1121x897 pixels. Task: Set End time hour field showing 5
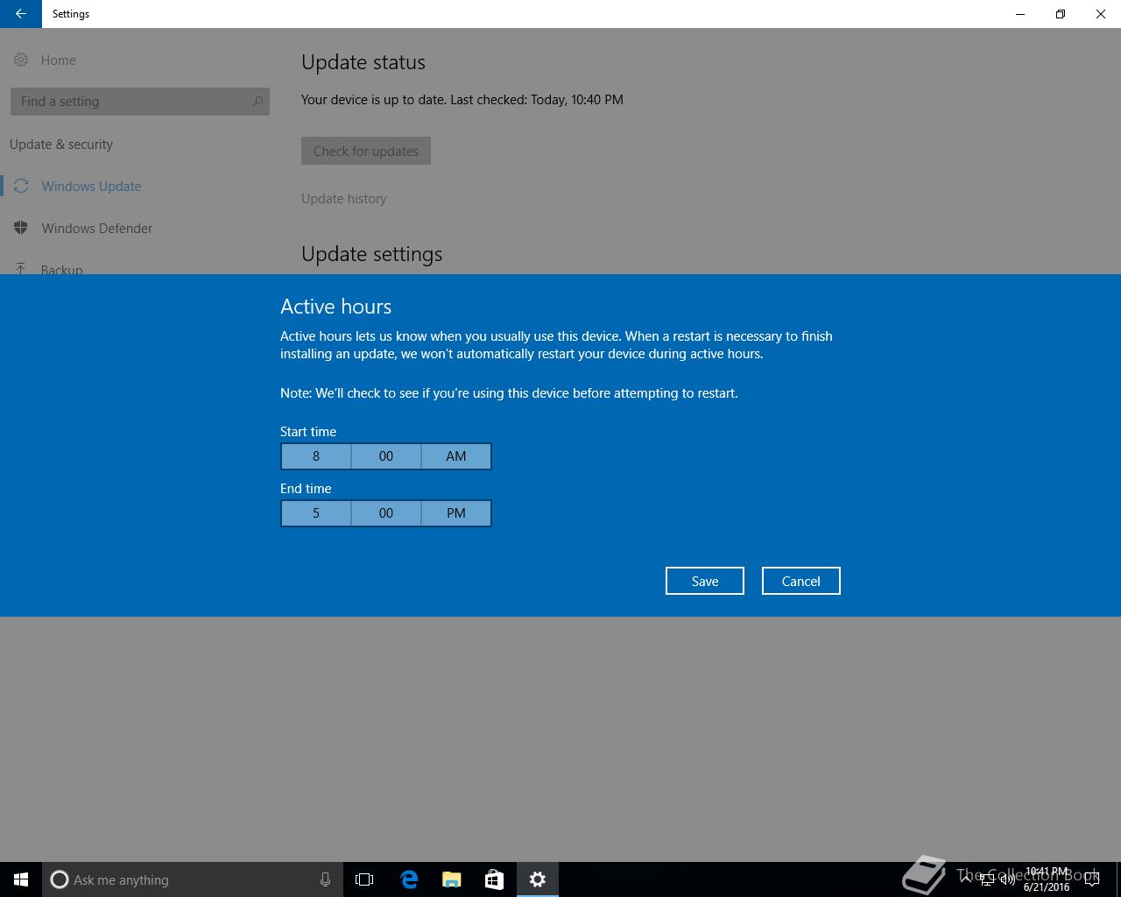316,513
